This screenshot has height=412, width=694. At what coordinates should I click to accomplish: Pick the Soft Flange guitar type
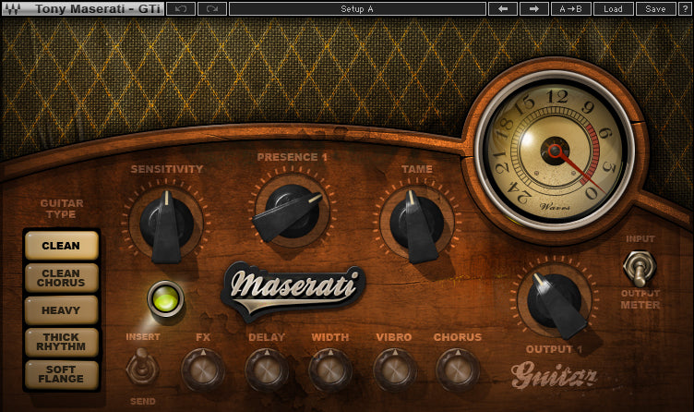pyautogui.click(x=61, y=374)
